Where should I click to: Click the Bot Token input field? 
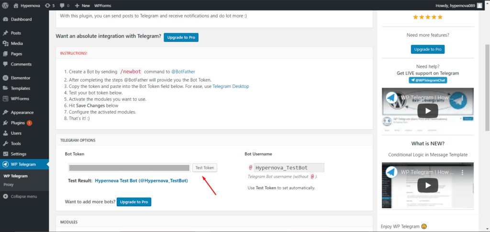click(129, 168)
